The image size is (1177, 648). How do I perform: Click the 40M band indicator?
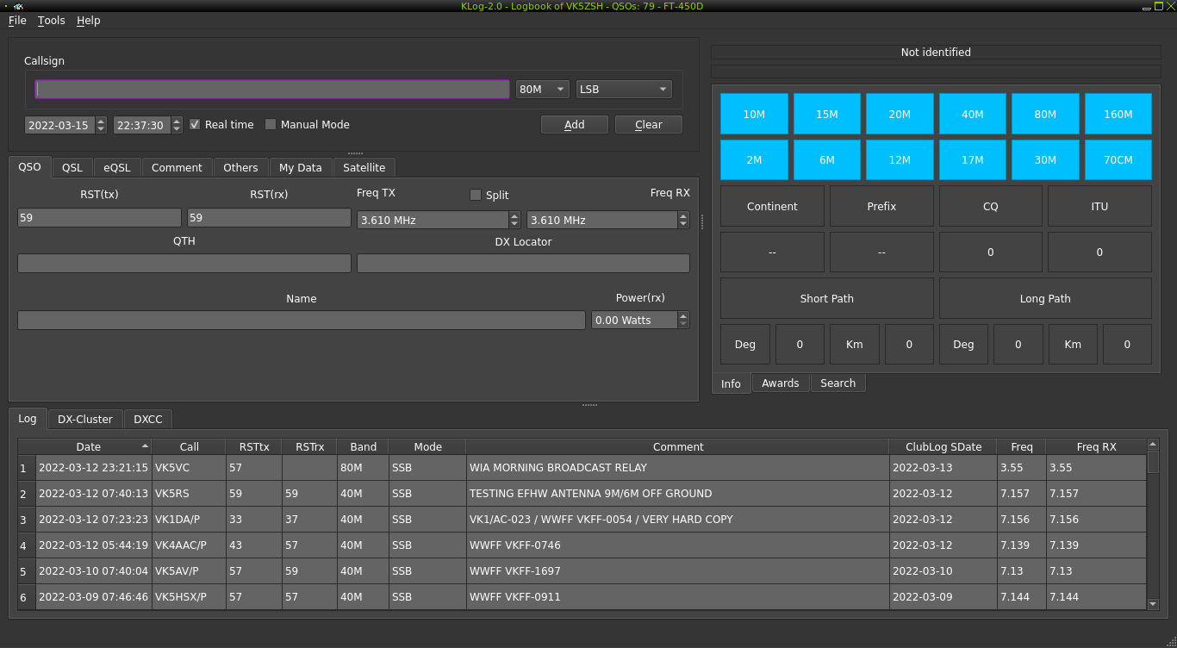973,114
